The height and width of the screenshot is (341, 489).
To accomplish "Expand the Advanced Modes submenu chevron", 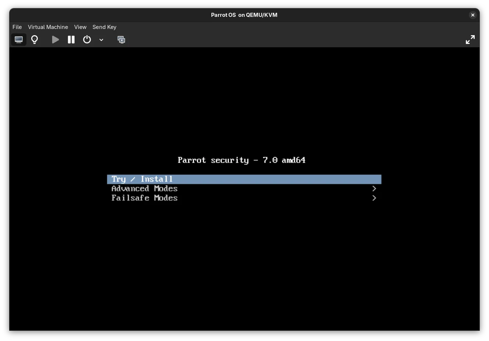I will click(x=374, y=189).
